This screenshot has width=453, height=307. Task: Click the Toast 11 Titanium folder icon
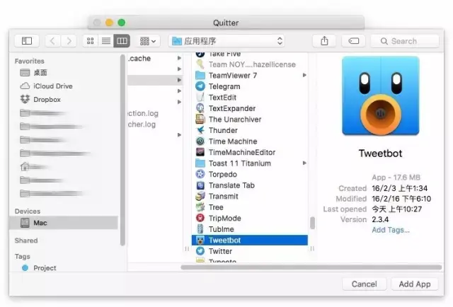pos(200,163)
